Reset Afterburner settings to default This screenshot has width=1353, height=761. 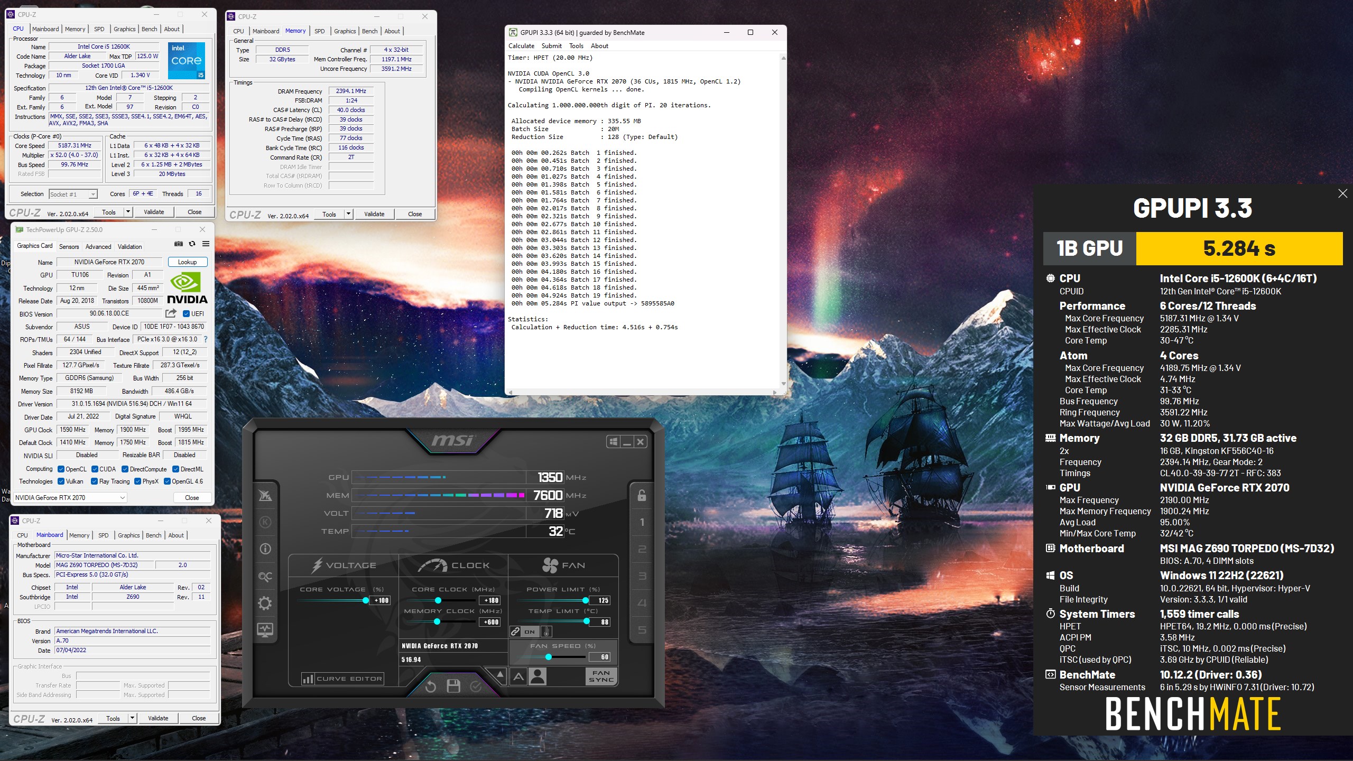430,686
